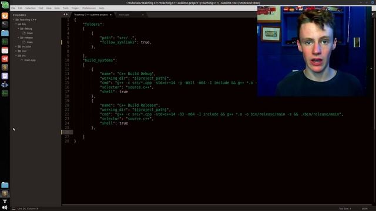The height and width of the screenshot is (211, 376).
Task: Close the Teaching C++.sublime-project tab
Action: point(110,15)
